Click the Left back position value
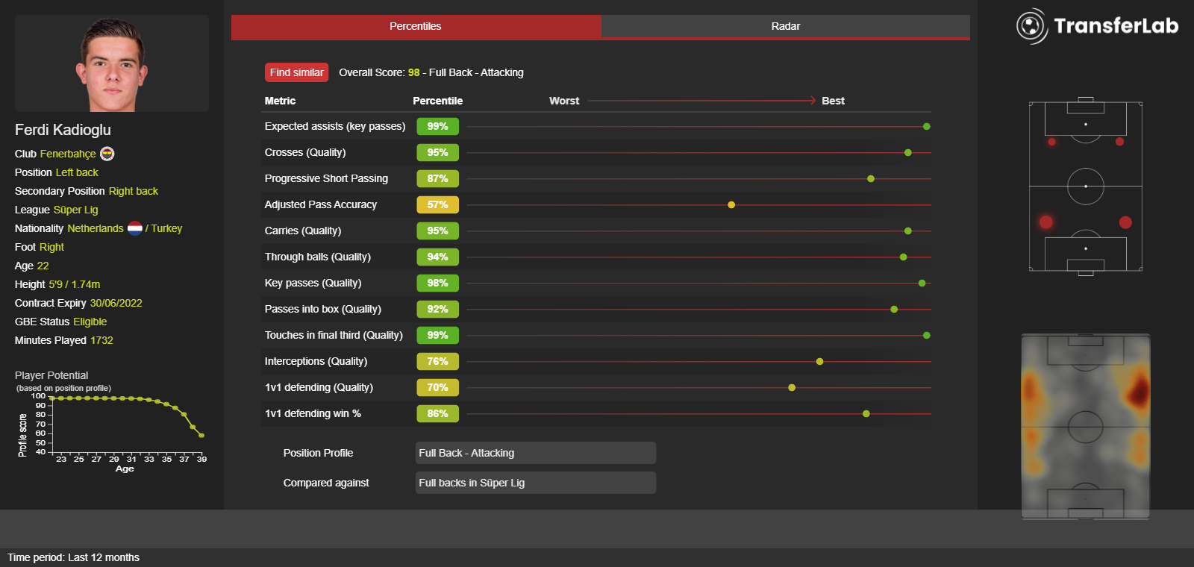 click(77, 172)
